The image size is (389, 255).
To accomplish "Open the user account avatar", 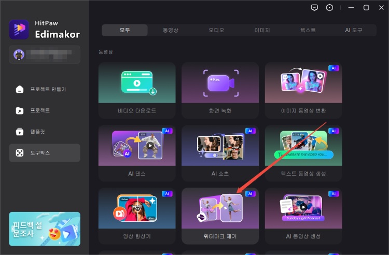I will [x=19, y=54].
